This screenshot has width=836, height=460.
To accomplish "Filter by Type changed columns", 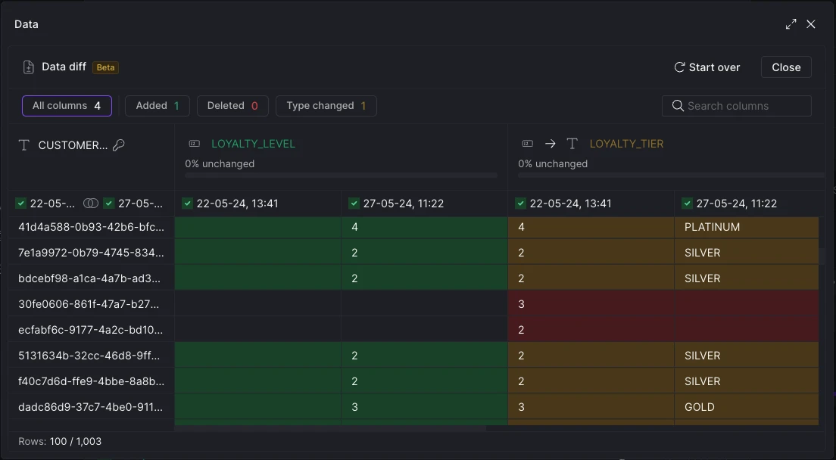I will click(x=326, y=105).
